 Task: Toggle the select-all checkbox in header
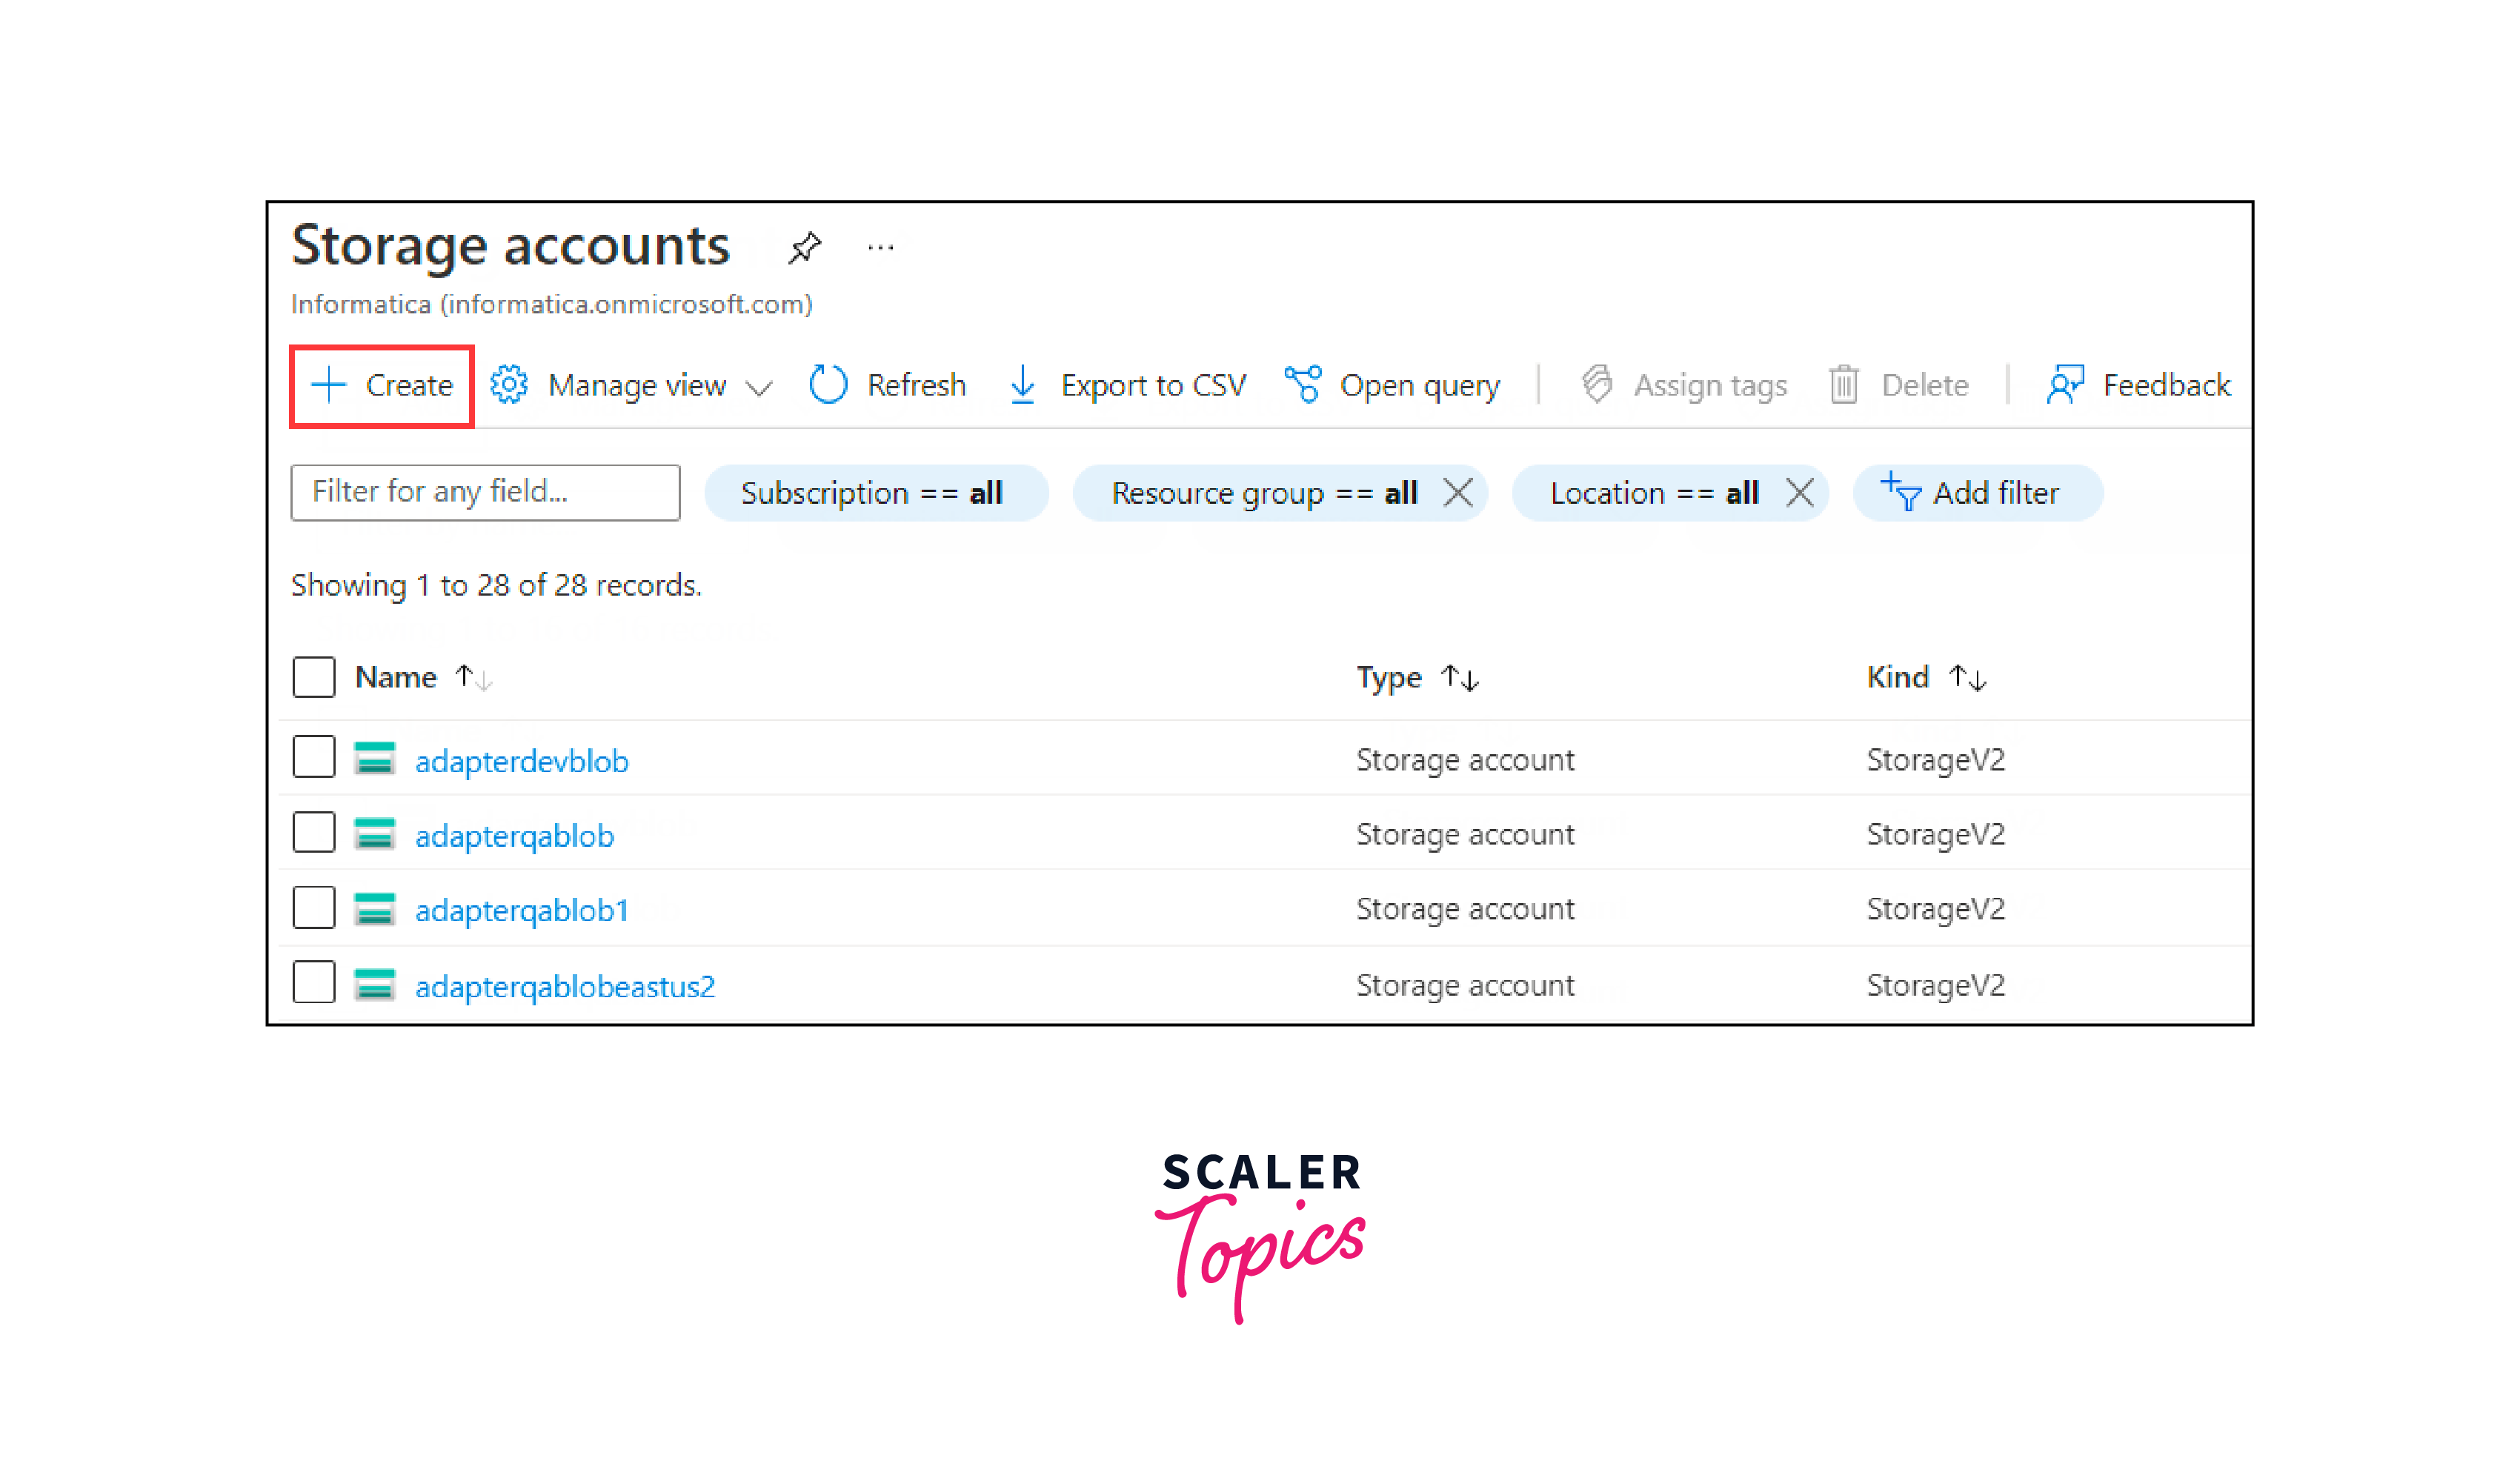click(314, 677)
